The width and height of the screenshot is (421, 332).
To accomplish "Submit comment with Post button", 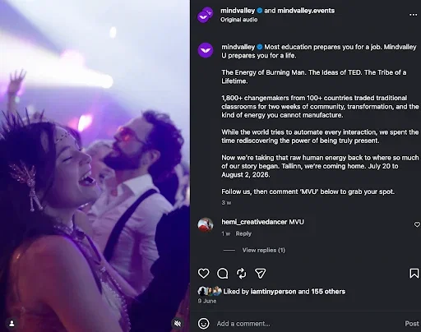I will point(412,324).
